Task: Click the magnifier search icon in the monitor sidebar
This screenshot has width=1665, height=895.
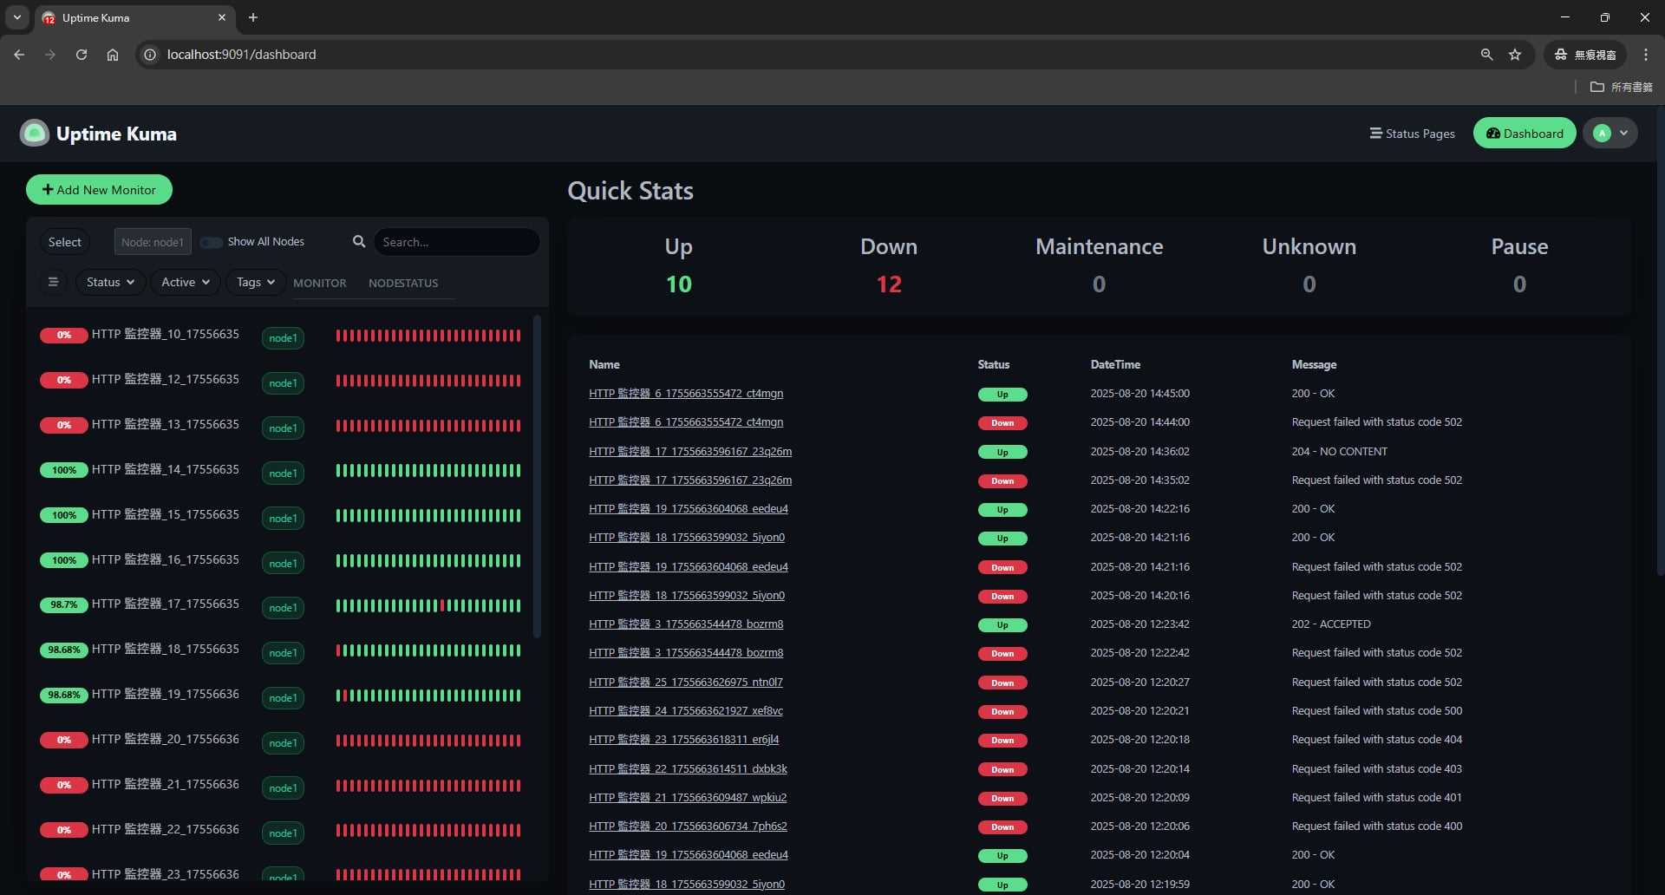Action: pyautogui.click(x=359, y=241)
